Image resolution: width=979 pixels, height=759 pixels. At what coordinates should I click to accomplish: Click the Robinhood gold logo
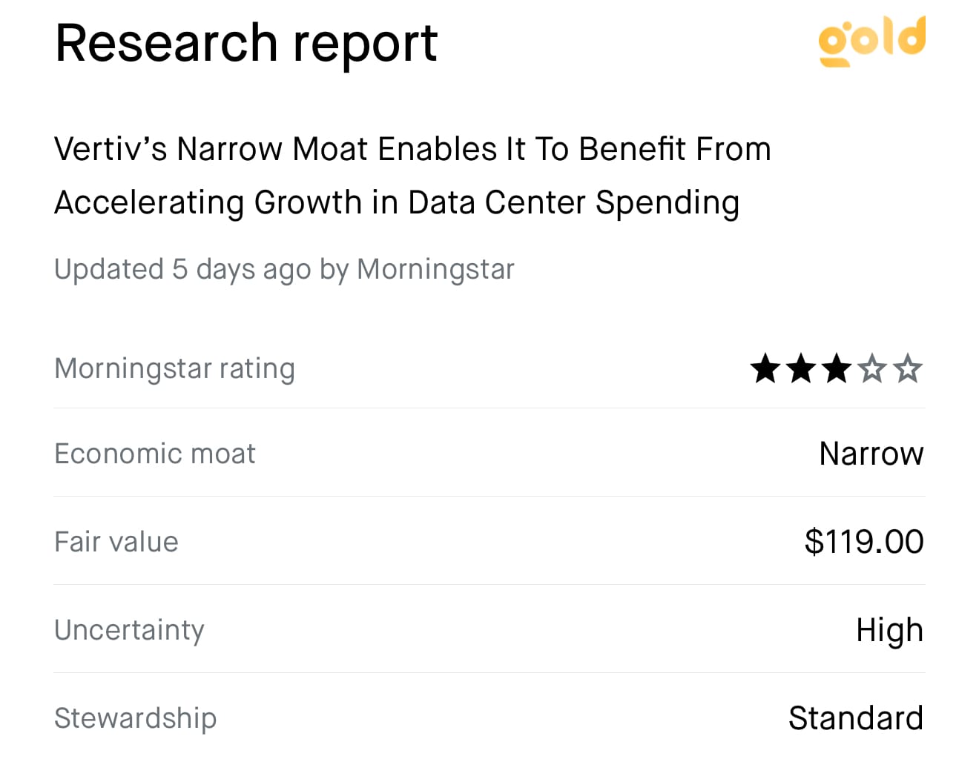click(x=871, y=41)
